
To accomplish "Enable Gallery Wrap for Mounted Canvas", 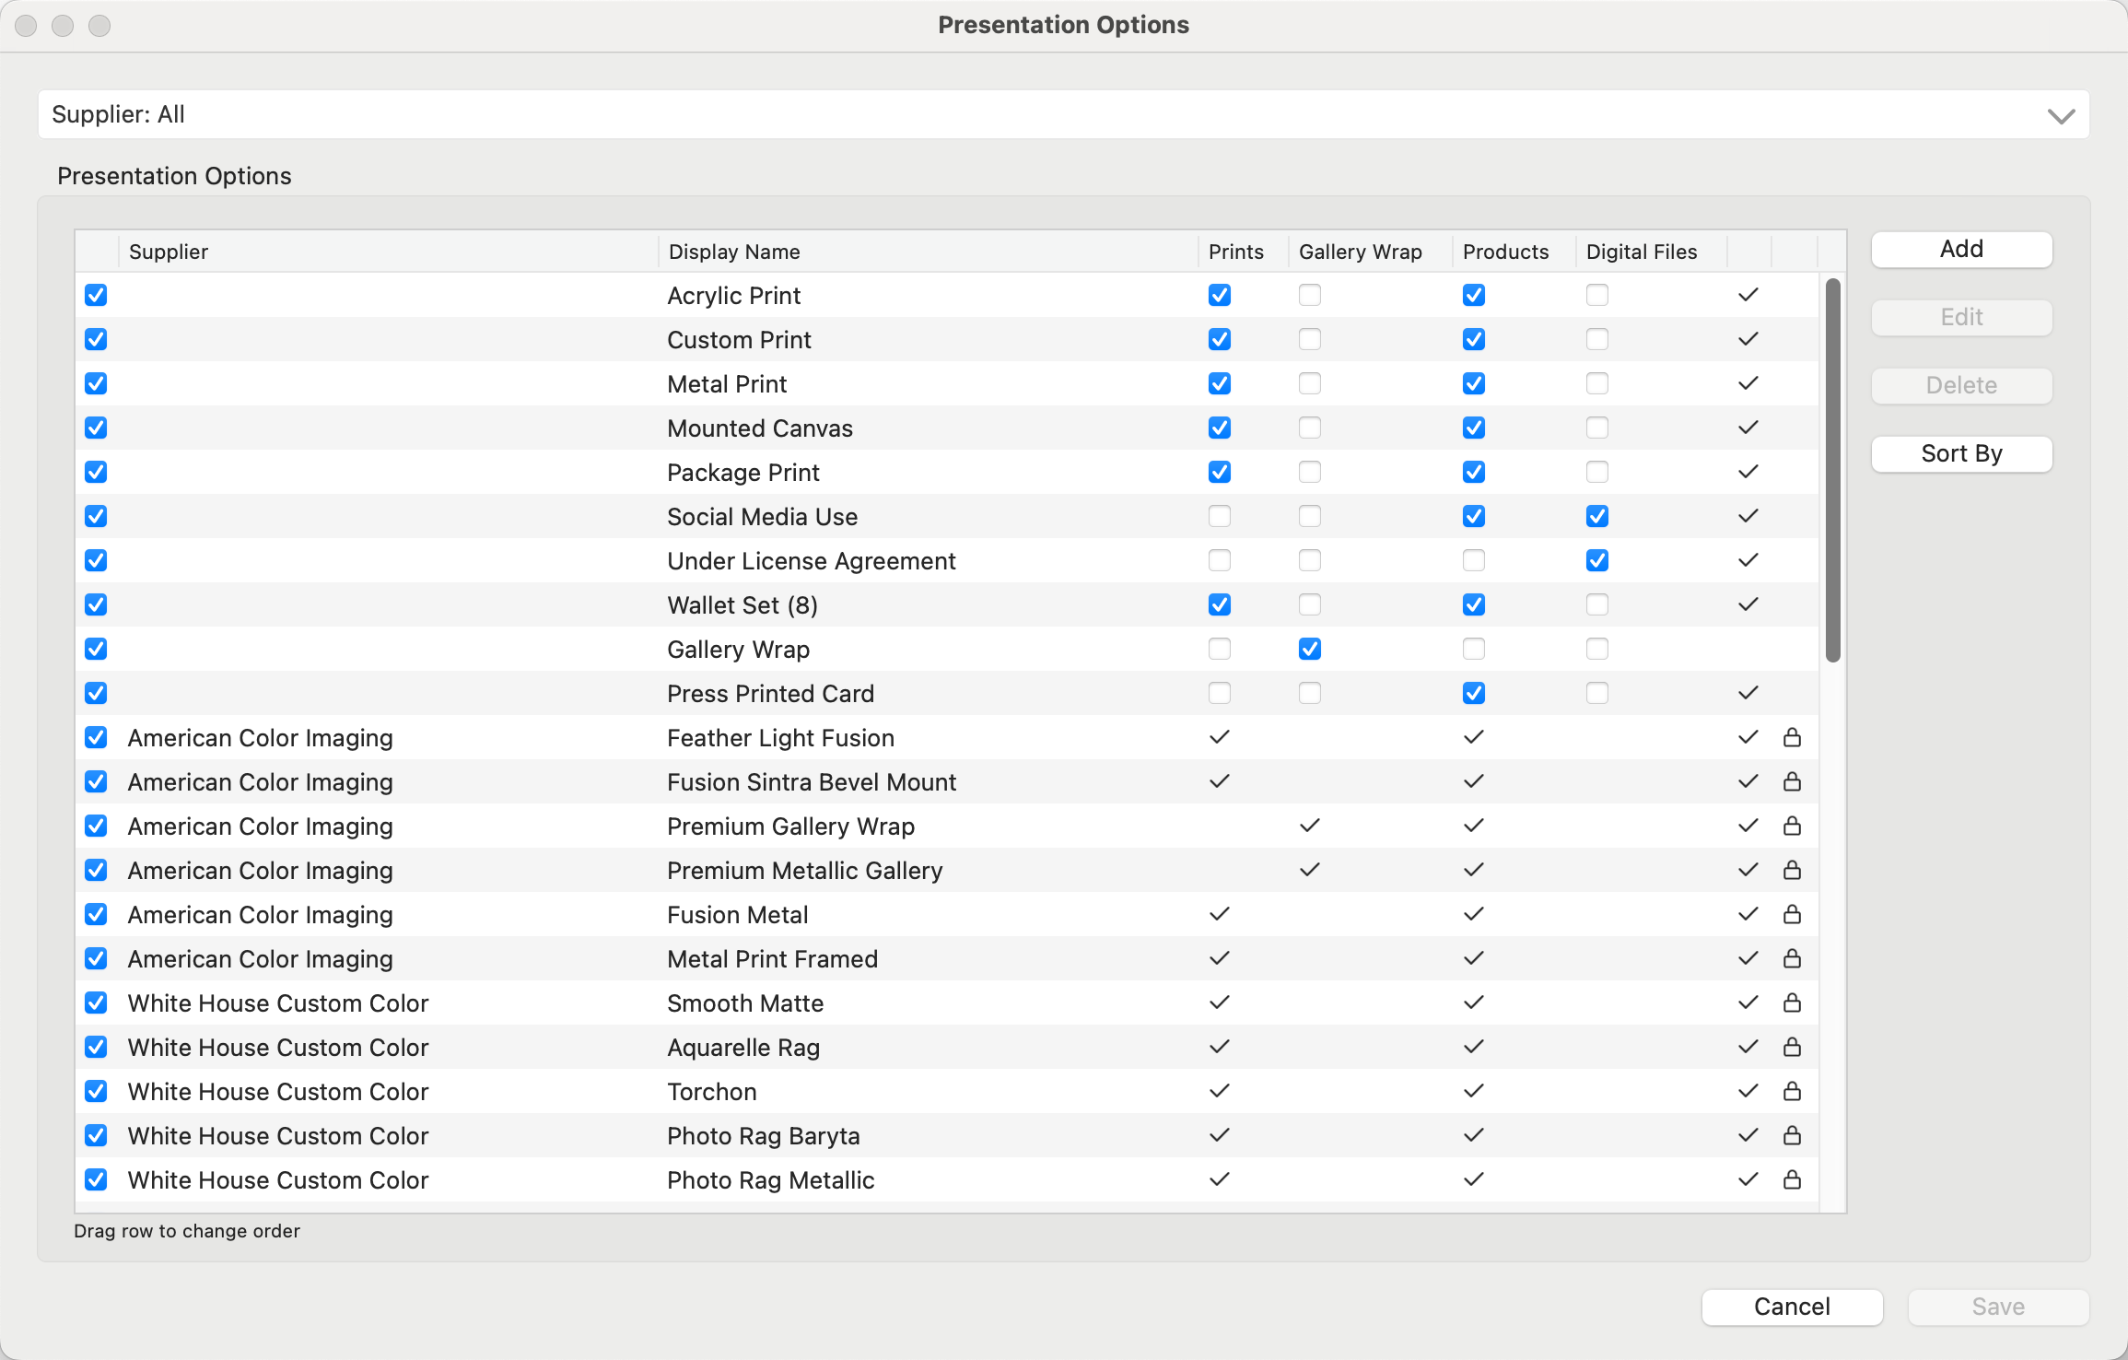I will pyautogui.click(x=1309, y=428).
